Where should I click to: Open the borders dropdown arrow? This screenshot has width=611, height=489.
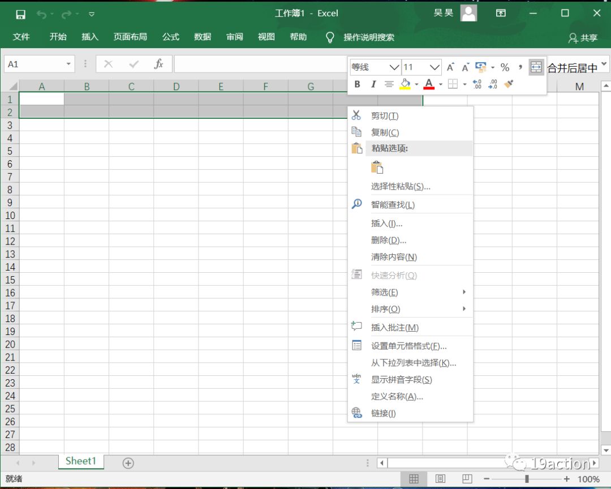[x=464, y=84]
